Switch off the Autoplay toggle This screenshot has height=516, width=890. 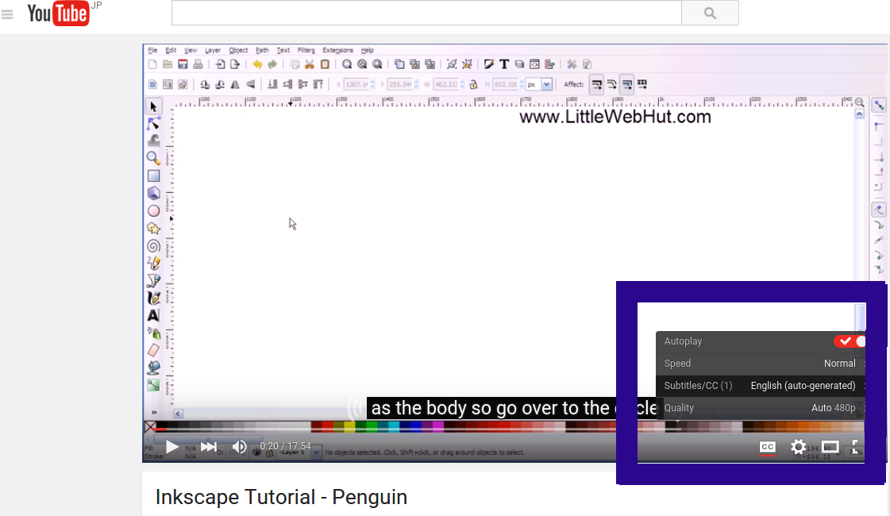[850, 341]
